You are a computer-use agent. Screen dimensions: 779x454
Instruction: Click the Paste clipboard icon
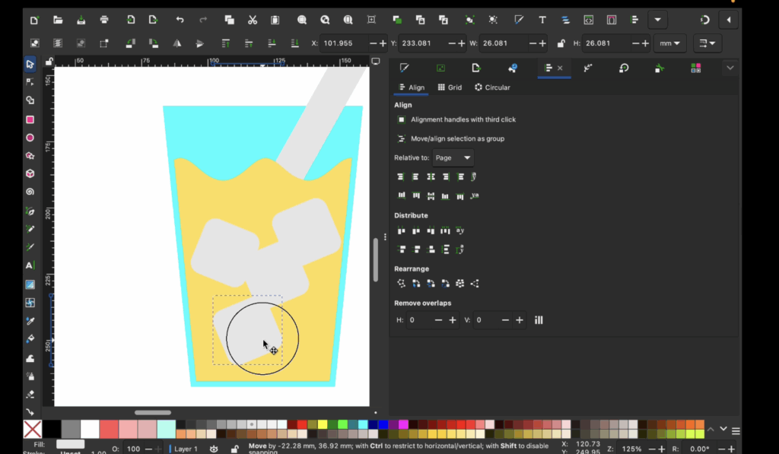[x=275, y=20]
